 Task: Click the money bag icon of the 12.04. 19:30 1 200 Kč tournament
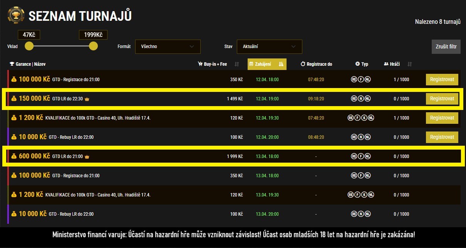(14, 118)
